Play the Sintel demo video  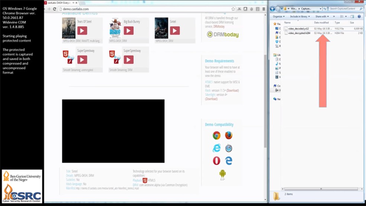175,30
